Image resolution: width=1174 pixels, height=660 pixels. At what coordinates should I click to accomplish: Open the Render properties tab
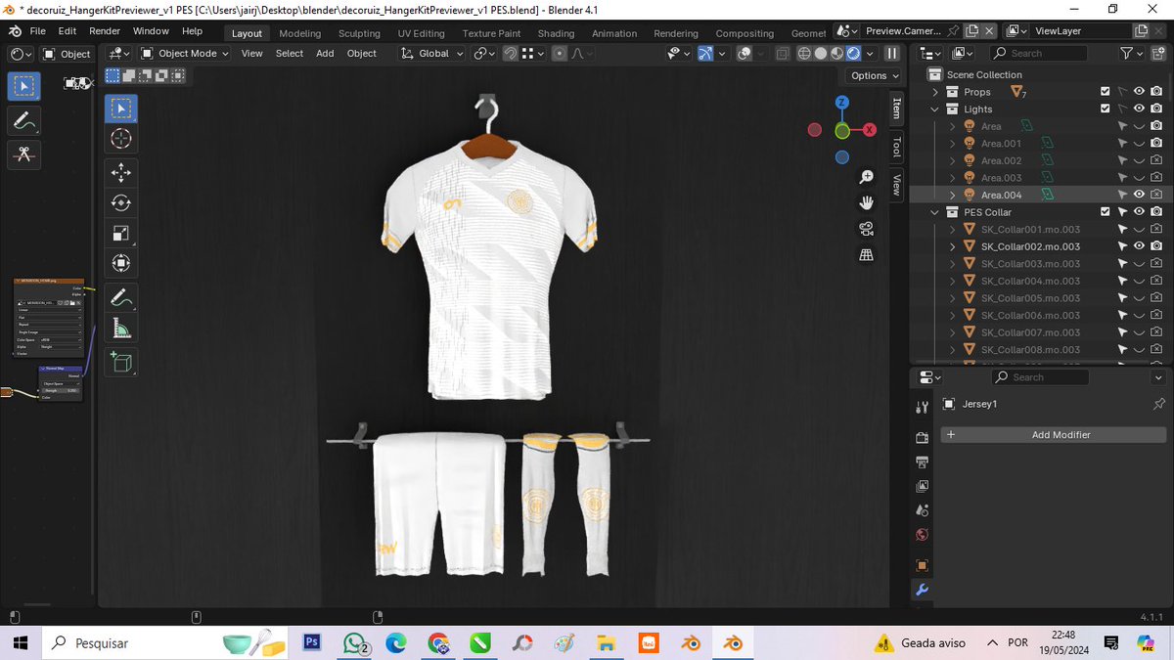pyautogui.click(x=921, y=437)
